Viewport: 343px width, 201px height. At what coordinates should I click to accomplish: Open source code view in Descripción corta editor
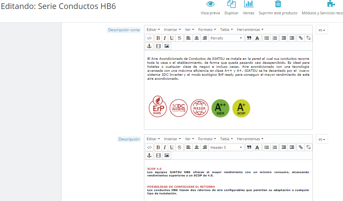[x=149, y=38]
